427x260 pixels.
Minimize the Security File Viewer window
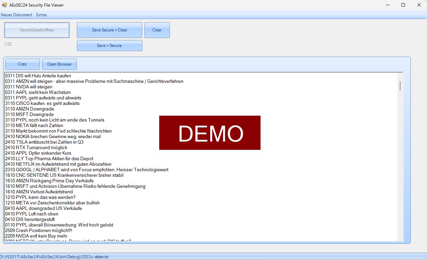pos(387,5)
